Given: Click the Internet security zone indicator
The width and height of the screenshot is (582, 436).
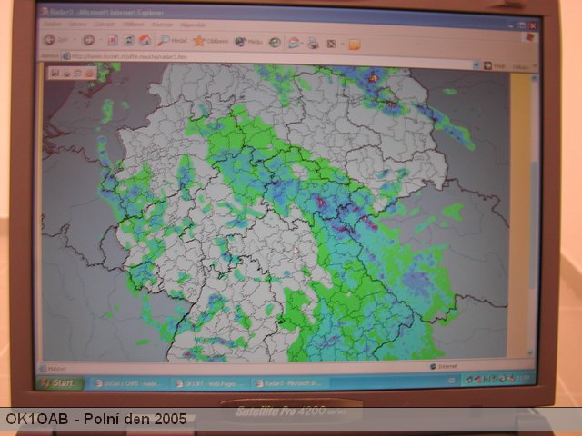Looking at the screenshot, I should (444, 366).
